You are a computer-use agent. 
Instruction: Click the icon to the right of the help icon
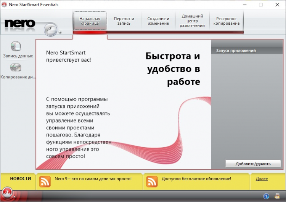point(277,196)
